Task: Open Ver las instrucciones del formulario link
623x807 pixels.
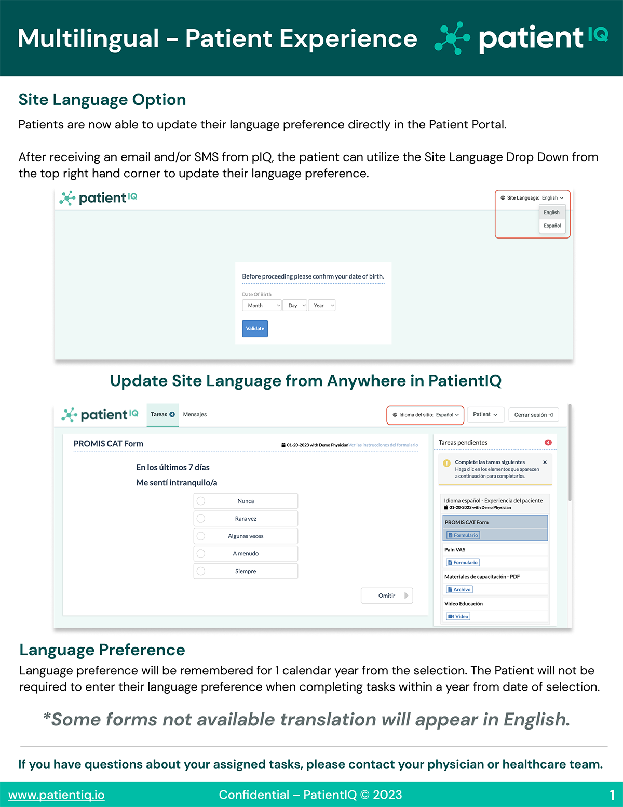Action: (383, 445)
